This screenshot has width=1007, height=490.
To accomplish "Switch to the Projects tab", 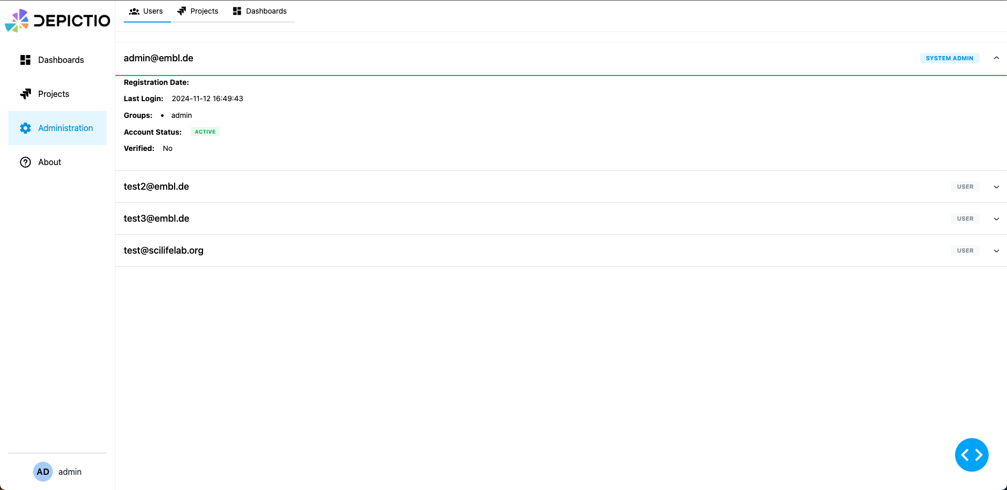I will coord(198,11).
